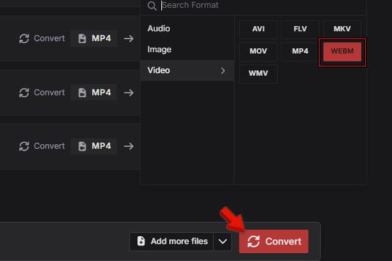Click the magnifier search icon
Screen dimensions: 392x261
(x=152, y=5)
